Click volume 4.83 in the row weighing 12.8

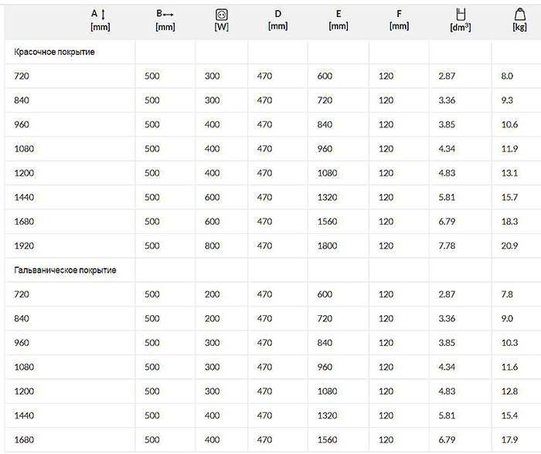[447, 391]
